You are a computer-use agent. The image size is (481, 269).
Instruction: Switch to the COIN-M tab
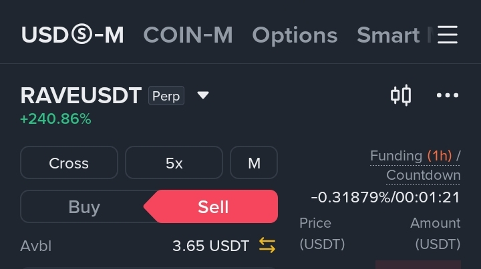pos(188,35)
